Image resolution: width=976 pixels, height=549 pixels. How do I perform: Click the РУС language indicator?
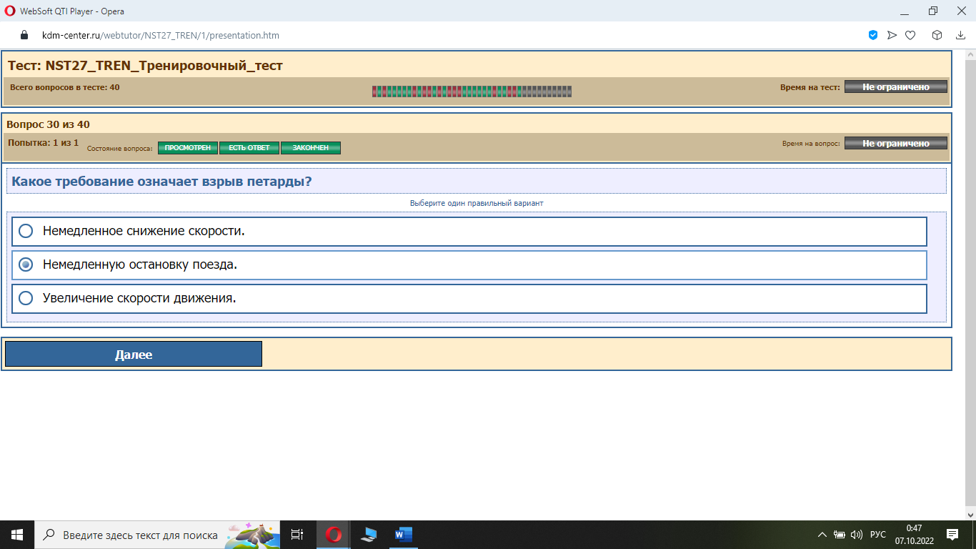click(x=878, y=535)
